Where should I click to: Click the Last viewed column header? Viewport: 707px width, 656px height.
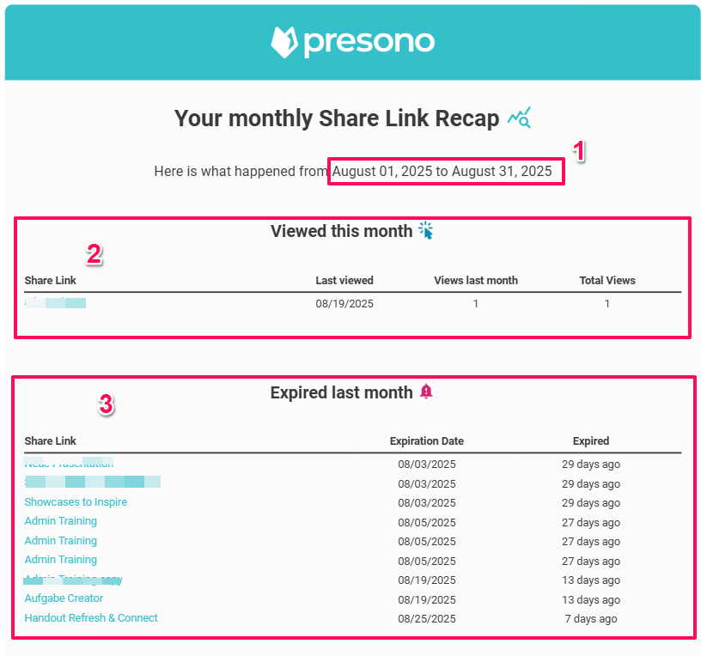[x=344, y=281]
